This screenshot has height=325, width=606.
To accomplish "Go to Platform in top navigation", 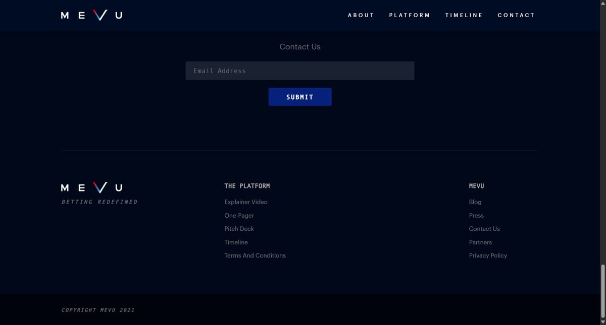I will (x=410, y=15).
